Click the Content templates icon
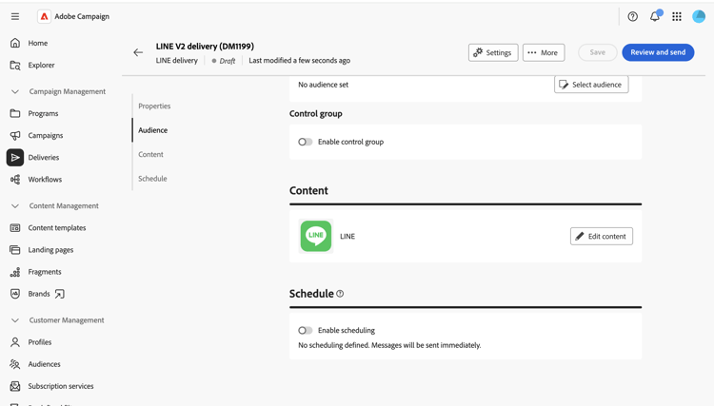The width and height of the screenshot is (714, 406). pos(15,228)
